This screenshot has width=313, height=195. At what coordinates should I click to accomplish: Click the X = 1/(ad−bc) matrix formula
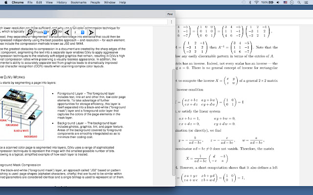[207, 158]
